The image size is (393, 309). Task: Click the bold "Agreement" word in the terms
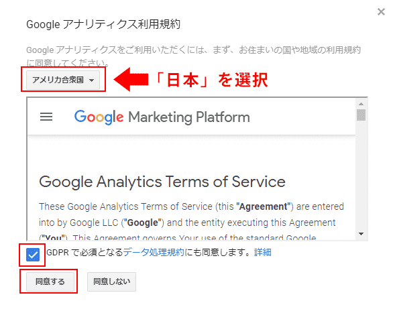(263, 206)
